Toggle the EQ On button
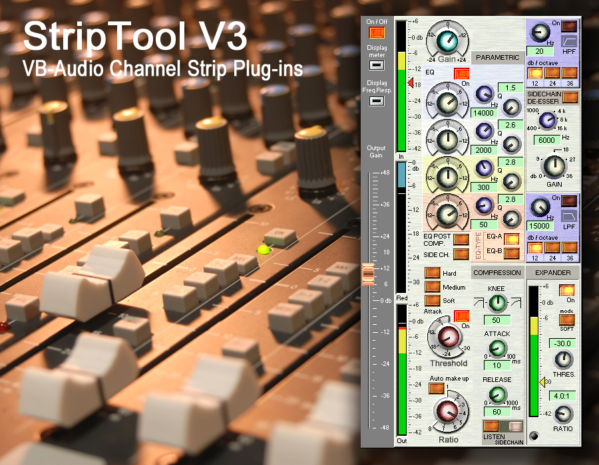Image resolution: width=599 pixels, height=465 pixels. pos(461,74)
